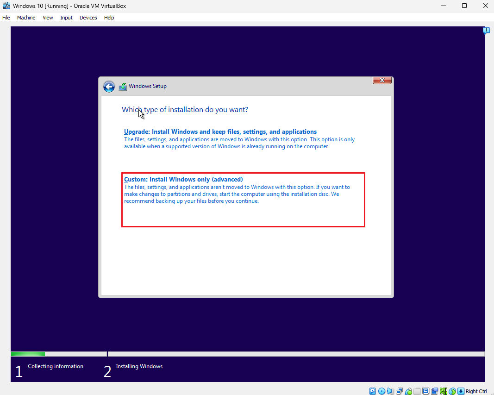Choose Custom: Install Windows only (advanced)
This screenshot has height=395, width=494.
(243, 200)
